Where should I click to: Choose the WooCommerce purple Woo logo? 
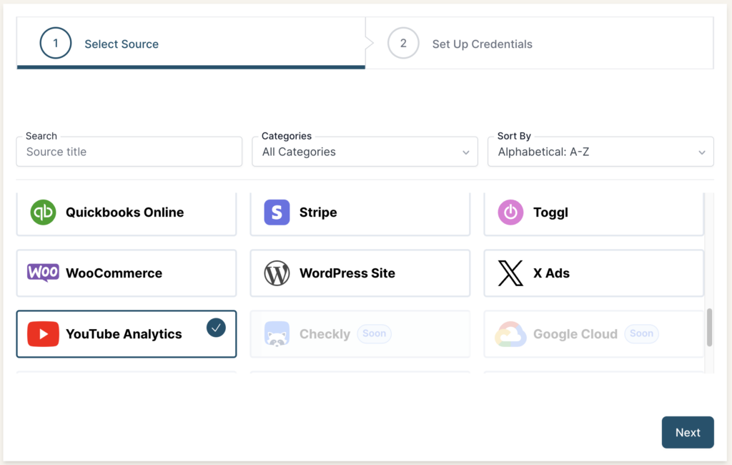pos(43,273)
